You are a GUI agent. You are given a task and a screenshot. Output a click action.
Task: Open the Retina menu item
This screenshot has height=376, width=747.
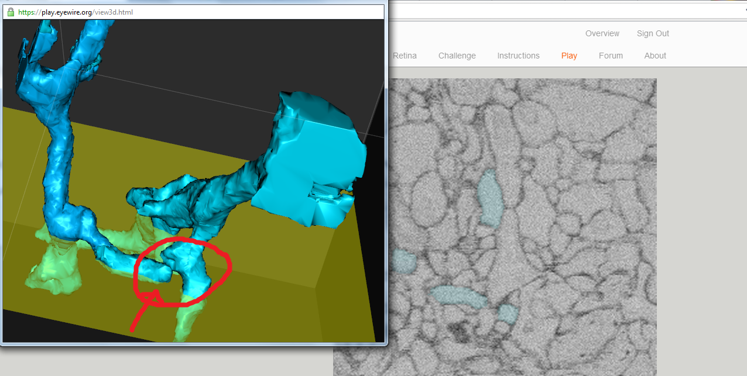click(405, 56)
